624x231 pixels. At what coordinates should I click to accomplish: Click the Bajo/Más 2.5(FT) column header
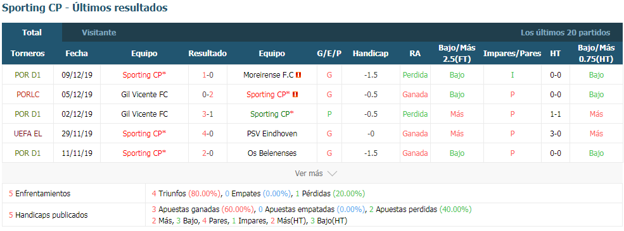coord(457,54)
